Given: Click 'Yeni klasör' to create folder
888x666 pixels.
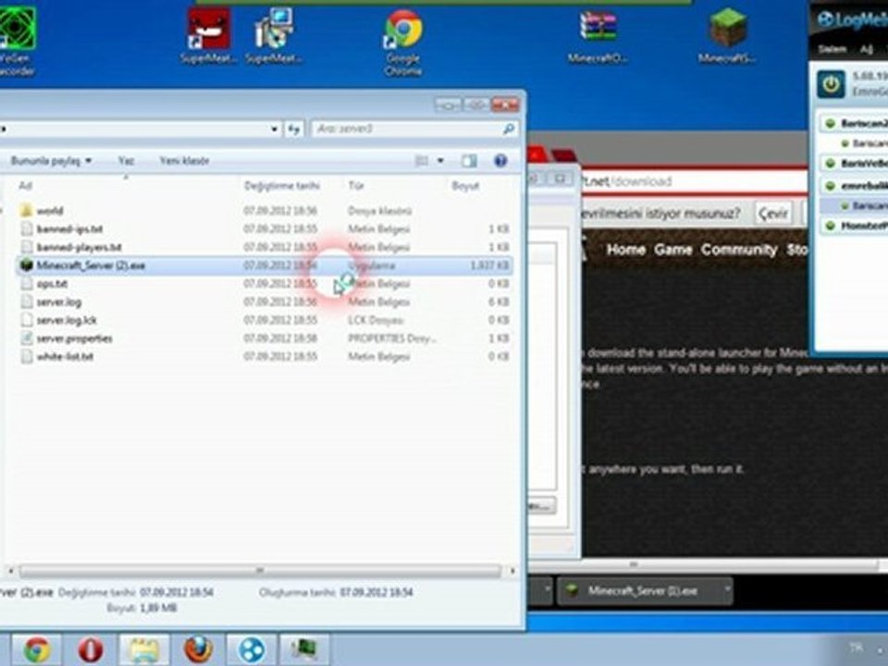Looking at the screenshot, I should 185,161.
